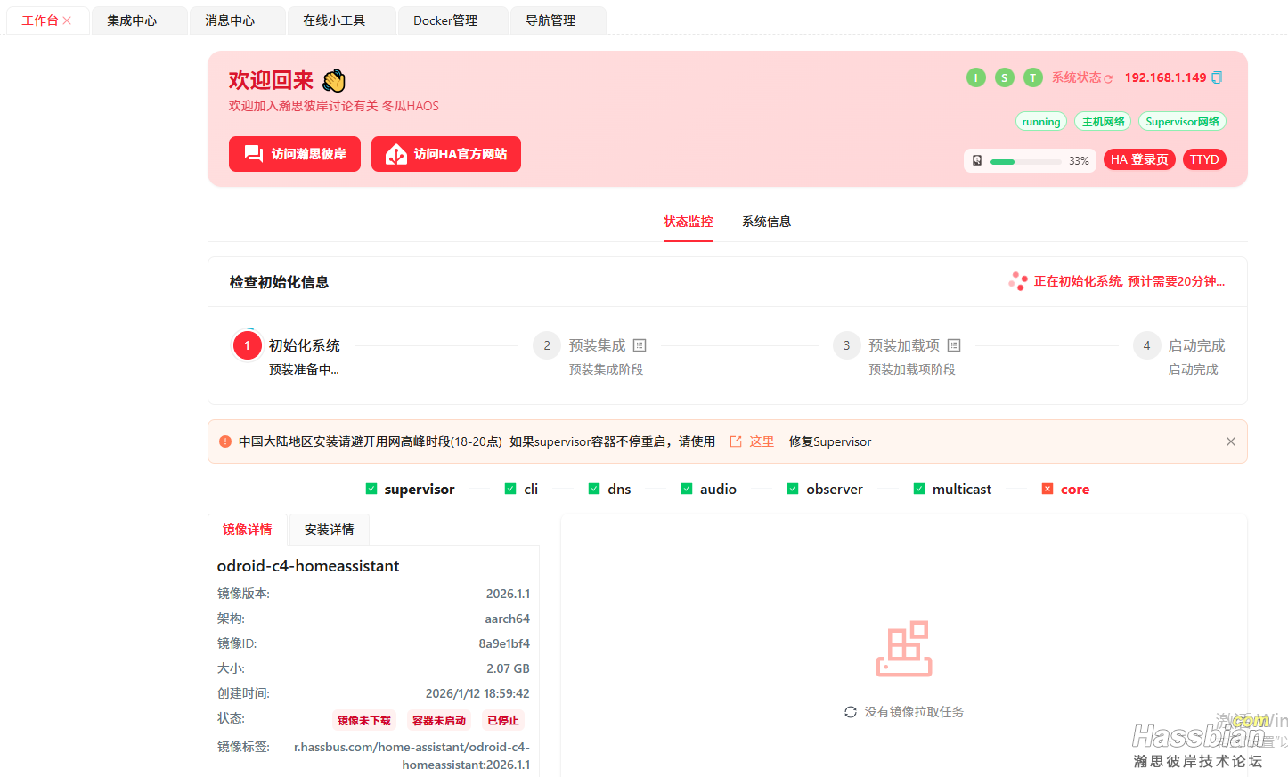This screenshot has width=1288, height=777.
Task: Open 预装集成 list icon on step 2
Action: coord(639,344)
